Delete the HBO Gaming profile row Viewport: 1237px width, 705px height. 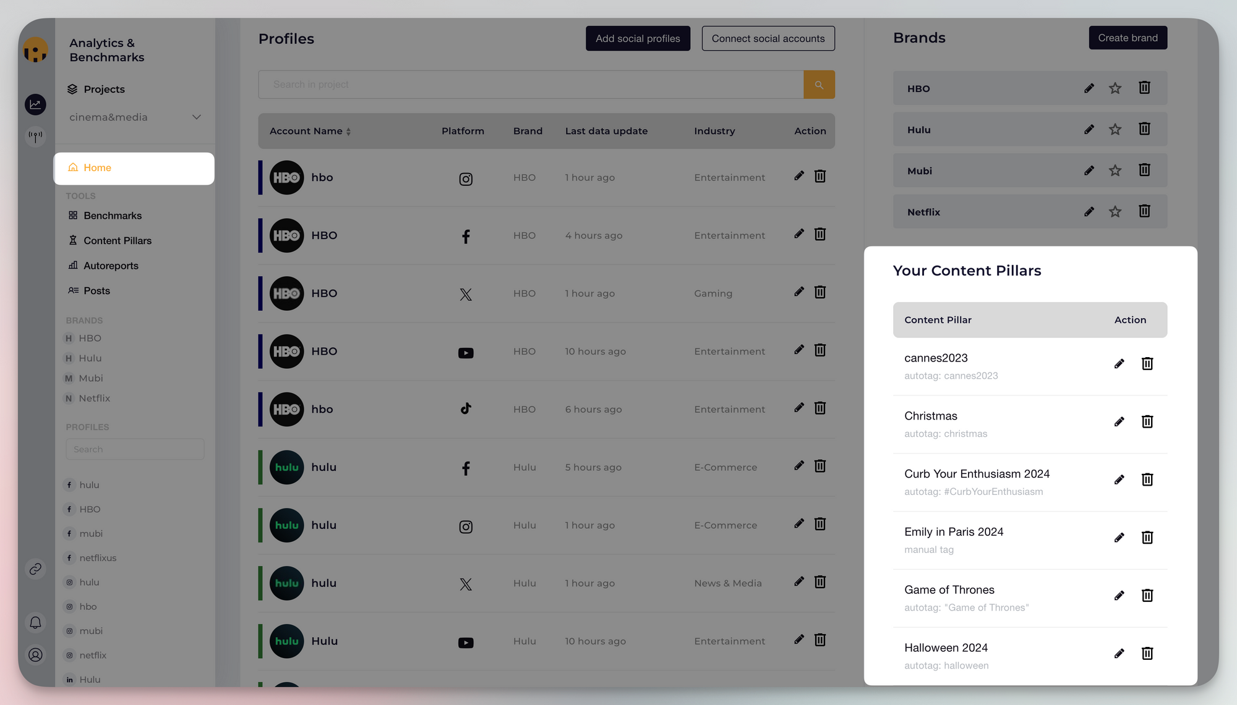pos(820,292)
